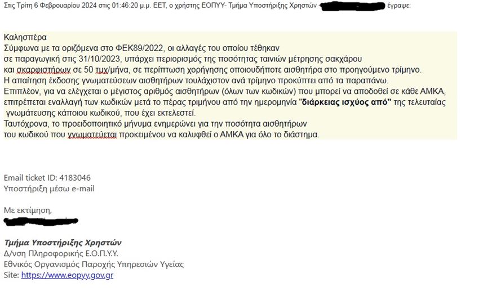Click the word "έγραψε:" in the header
The image size is (492, 296).
(399, 6)
